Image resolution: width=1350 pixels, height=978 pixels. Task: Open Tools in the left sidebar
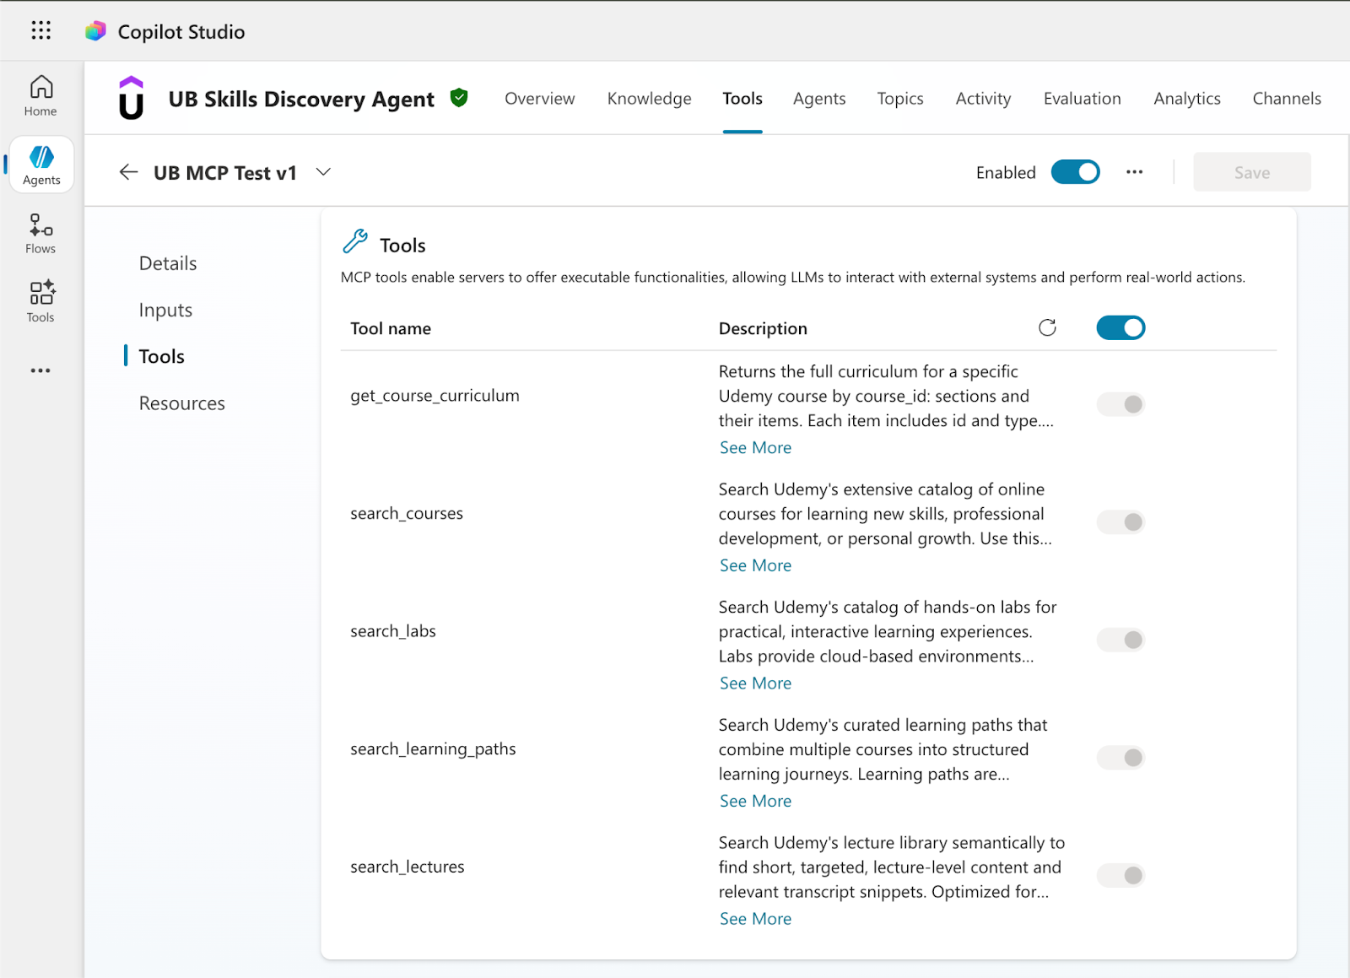pyautogui.click(x=40, y=302)
